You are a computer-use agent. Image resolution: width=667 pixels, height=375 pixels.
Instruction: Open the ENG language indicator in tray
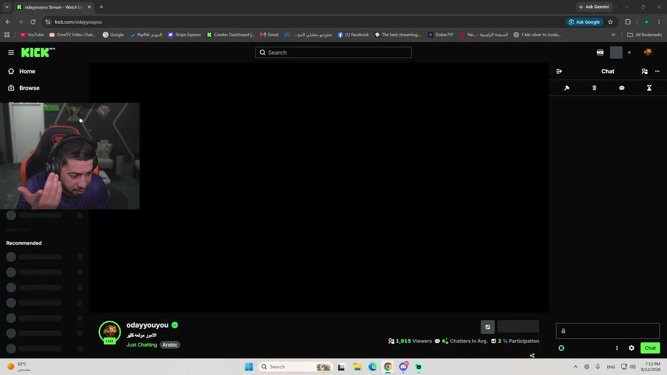pyautogui.click(x=611, y=367)
